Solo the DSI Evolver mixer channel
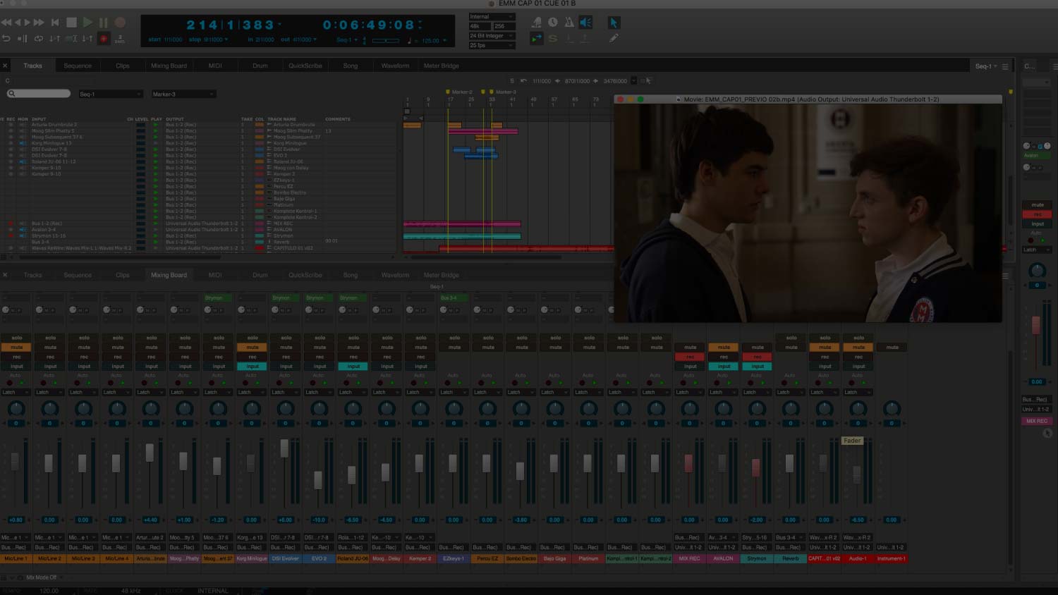This screenshot has width=1058, height=595. 286,338
